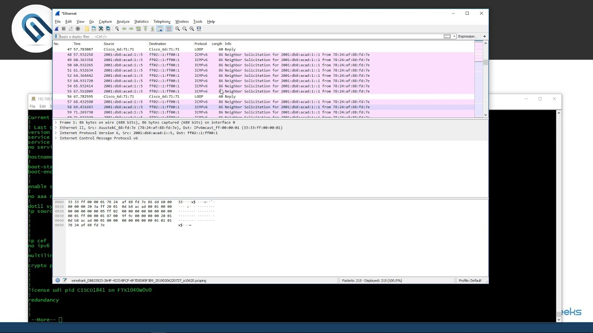Open the Expression builder
This screenshot has width=593, height=333.
pos(467,37)
